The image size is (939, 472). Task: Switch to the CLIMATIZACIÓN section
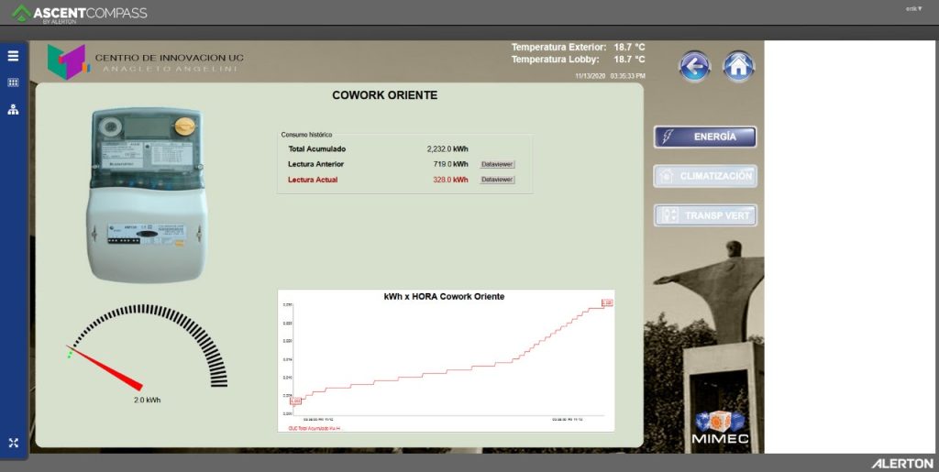pos(704,176)
